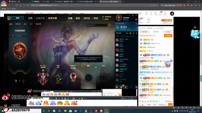The image size is (202, 113).
Task: Open the 藏品 collection tab
Action: [78, 18]
